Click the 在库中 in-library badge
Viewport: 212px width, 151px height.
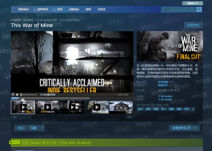(15, 142)
